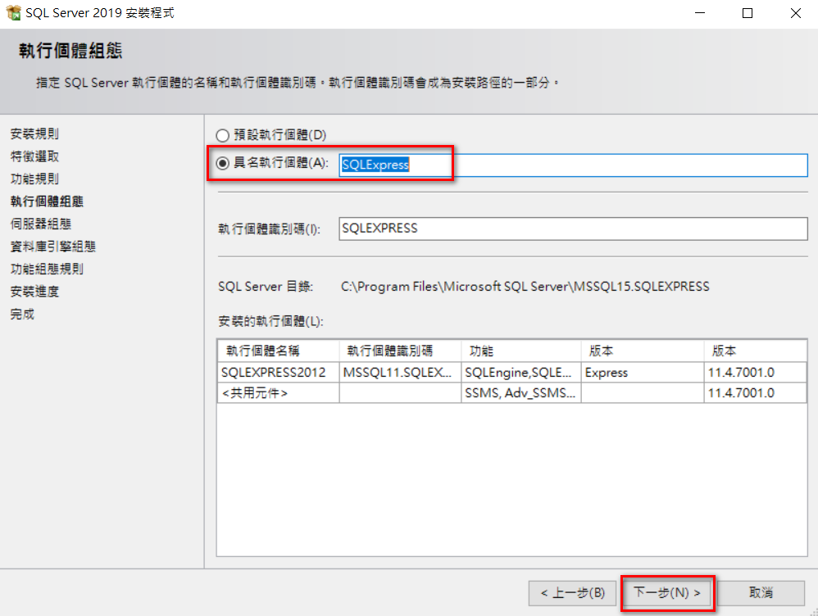Click the SQLEngine,SQLE... feature cell
The height and width of the screenshot is (616, 818).
tap(521, 373)
